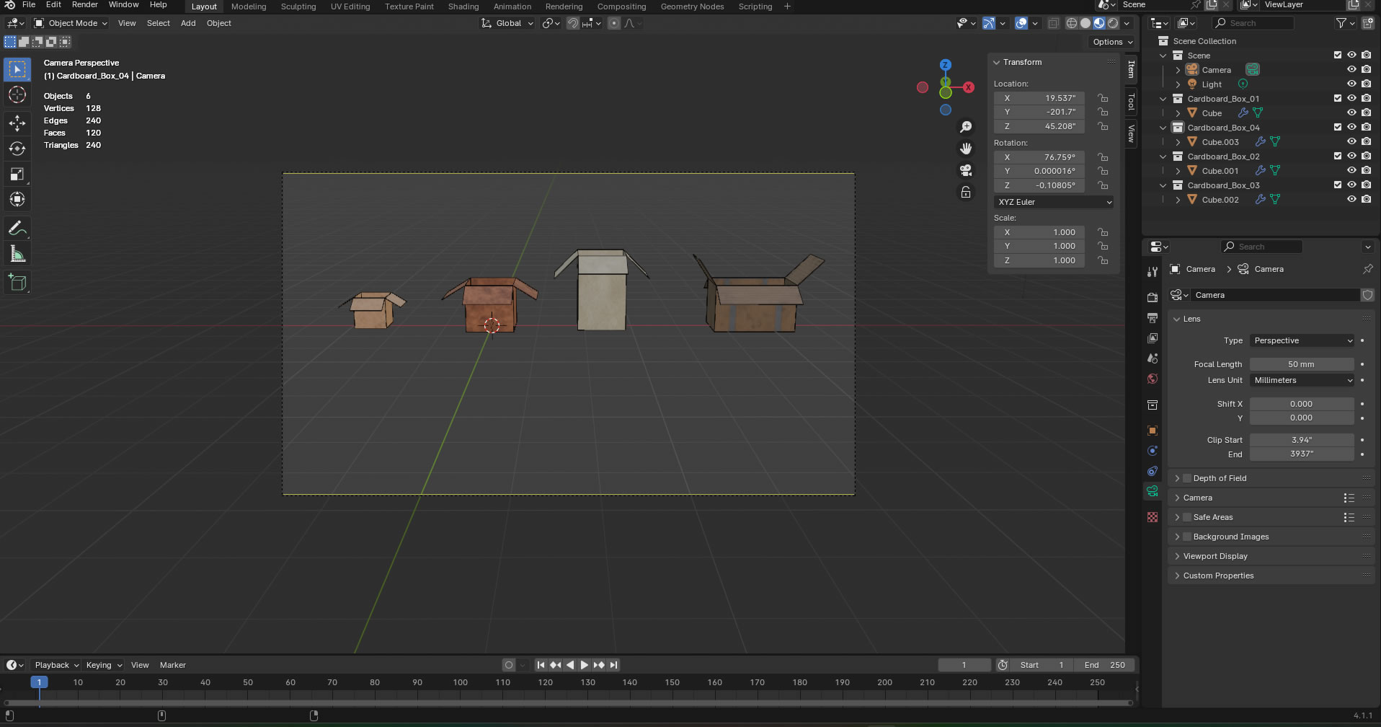Click the Z axis on navigation gizmo
Screen dimensions: 1381x727
(x=946, y=65)
